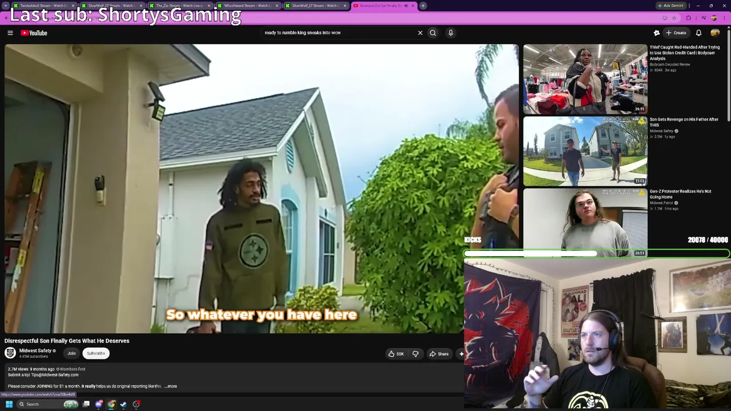The width and height of the screenshot is (731, 411).
Task: Open the Chrome extensions puzzle icon
Action: point(689,18)
